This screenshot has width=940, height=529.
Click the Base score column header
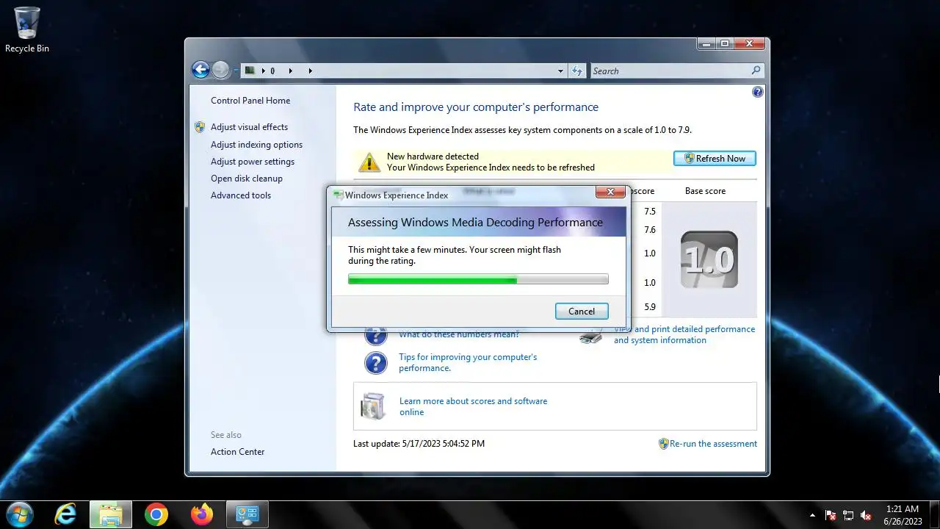coord(705,191)
